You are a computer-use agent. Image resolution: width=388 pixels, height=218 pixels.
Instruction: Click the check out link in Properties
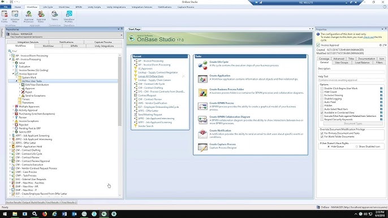point(368,37)
